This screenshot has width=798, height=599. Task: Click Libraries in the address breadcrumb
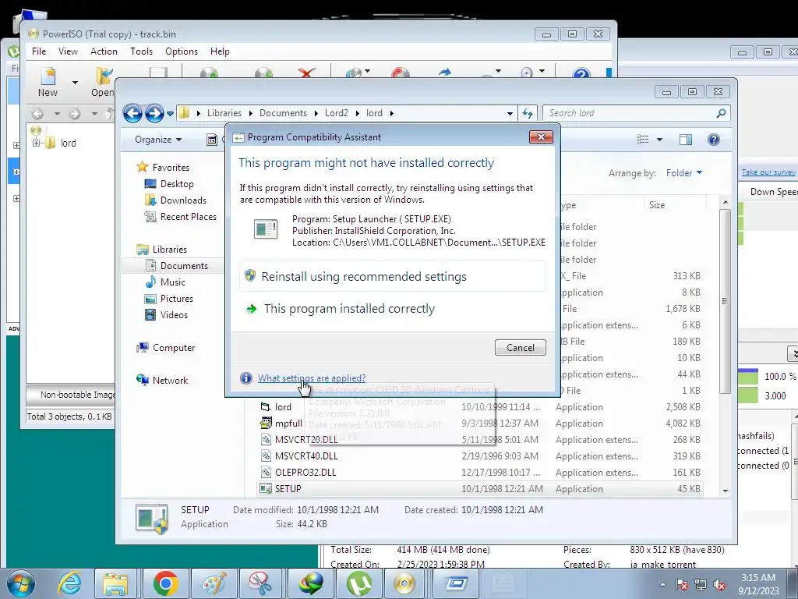pyautogui.click(x=224, y=113)
